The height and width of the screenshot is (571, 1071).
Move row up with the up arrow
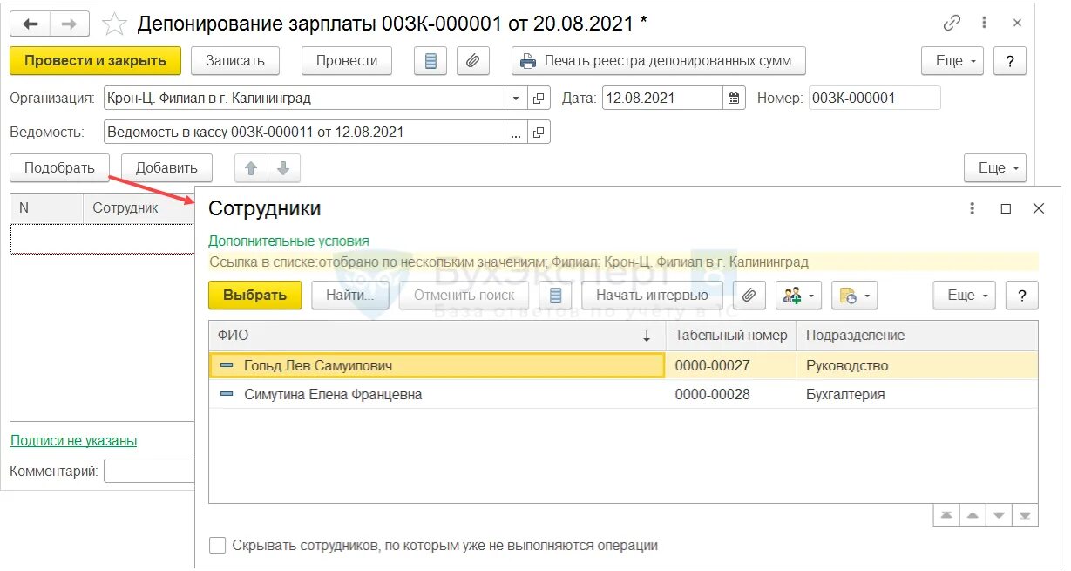pos(251,168)
